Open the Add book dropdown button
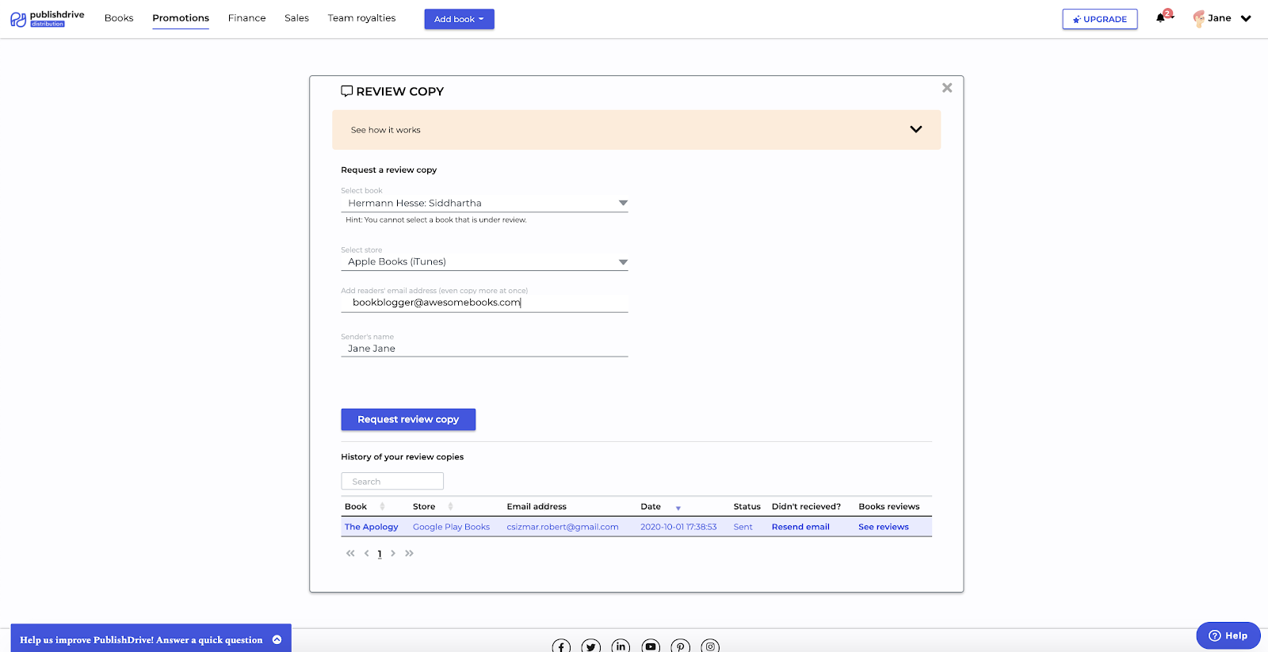Viewport: 1268px width, 652px height. click(x=459, y=19)
